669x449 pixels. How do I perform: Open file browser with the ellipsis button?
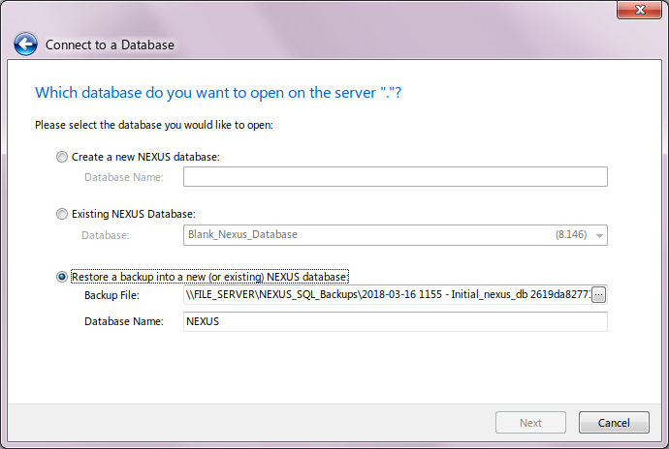click(x=598, y=294)
